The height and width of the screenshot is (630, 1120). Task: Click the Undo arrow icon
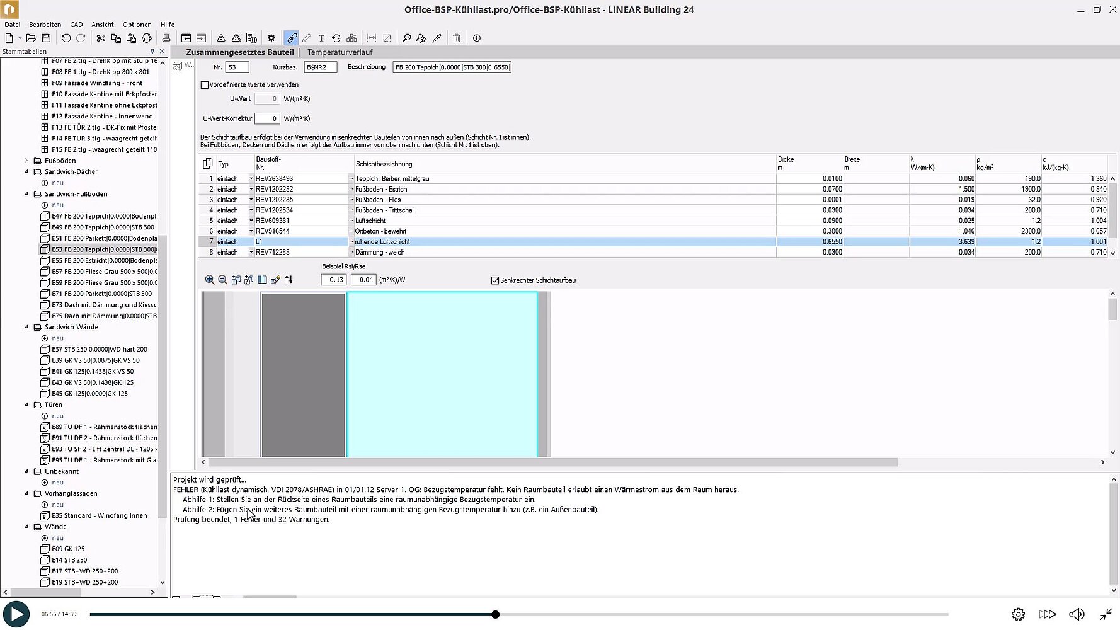click(66, 38)
